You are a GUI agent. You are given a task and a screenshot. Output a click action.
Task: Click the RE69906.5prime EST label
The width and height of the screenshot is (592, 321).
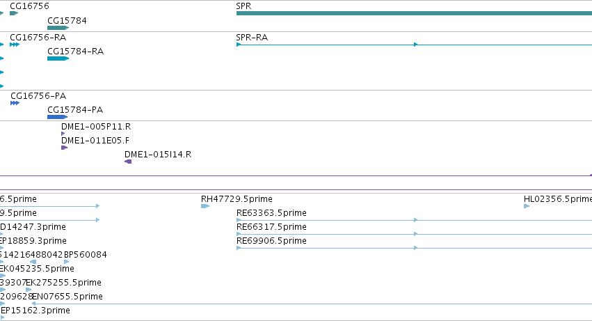[x=271, y=241]
